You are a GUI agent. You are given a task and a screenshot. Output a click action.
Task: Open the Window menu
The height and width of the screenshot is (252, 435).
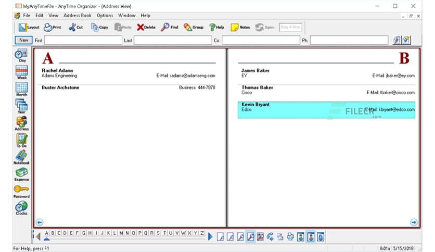(x=127, y=16)
